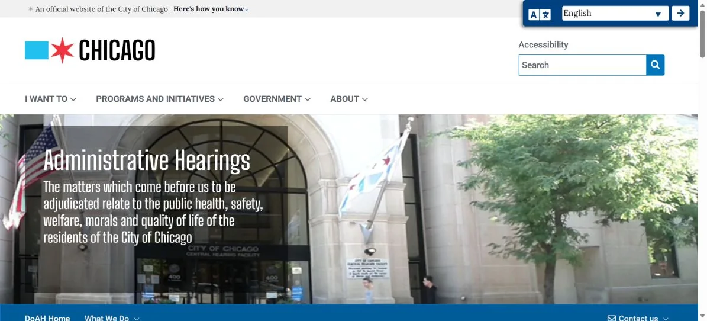Image resolution: width=707 pixels, height=321 pixels.
Task: Open the GOVERNMENT menu
Action: tap(277, 99)
